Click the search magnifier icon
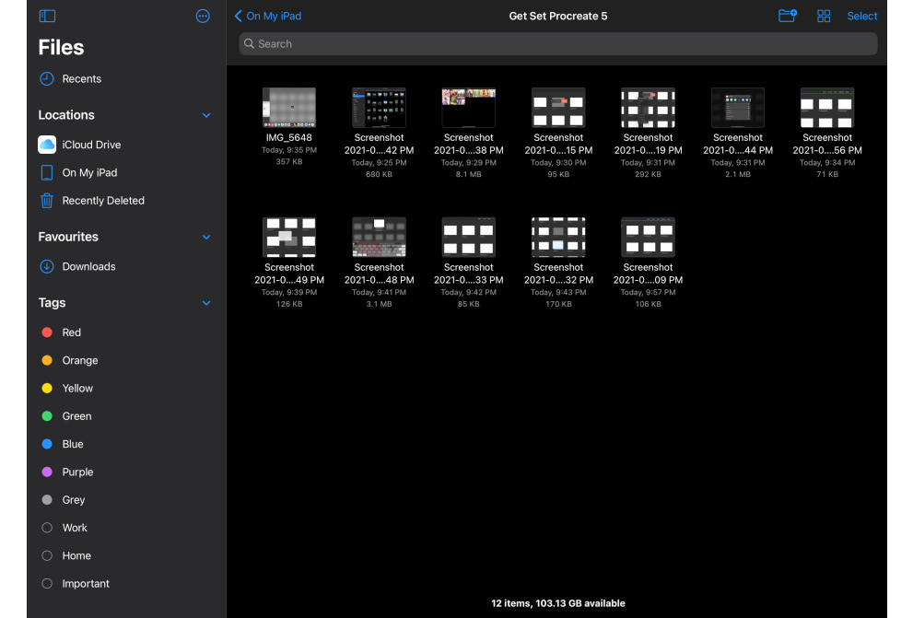The height and width of the screenshot is (618, 913). [x=250, y=43]
